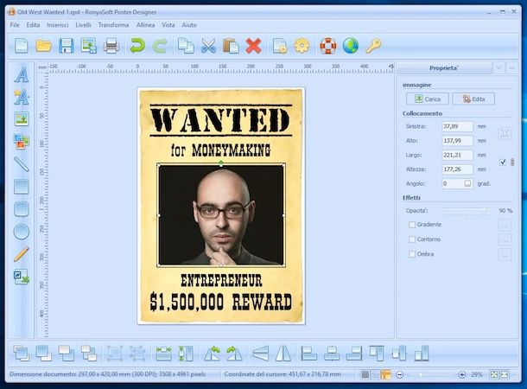Open program settings gear icon
The height and width of the screenshot is (389, 527).
pyautogui.click(x=302, y=46)
